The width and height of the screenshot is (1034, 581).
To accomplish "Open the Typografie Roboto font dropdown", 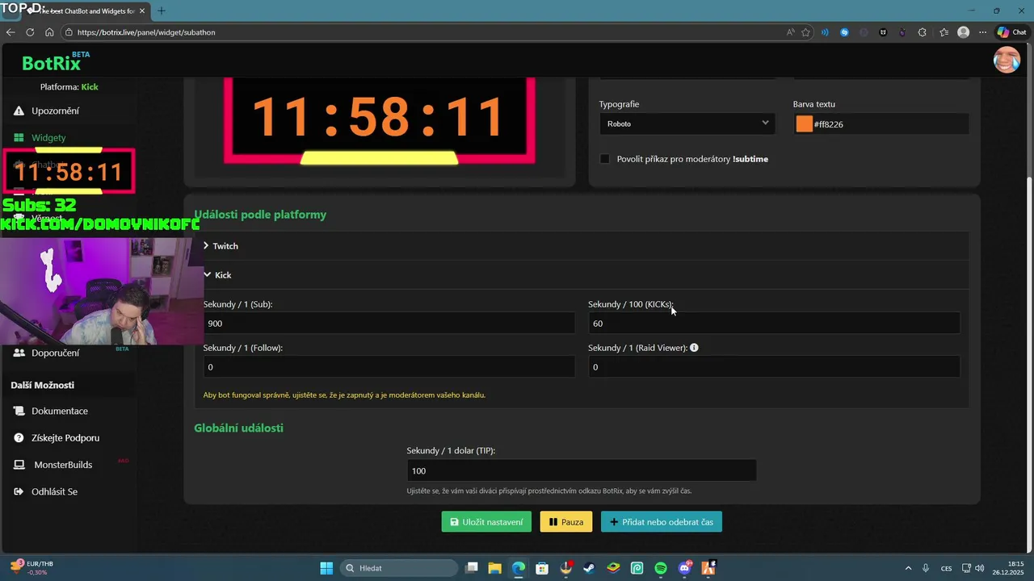I will pos(687,123).
